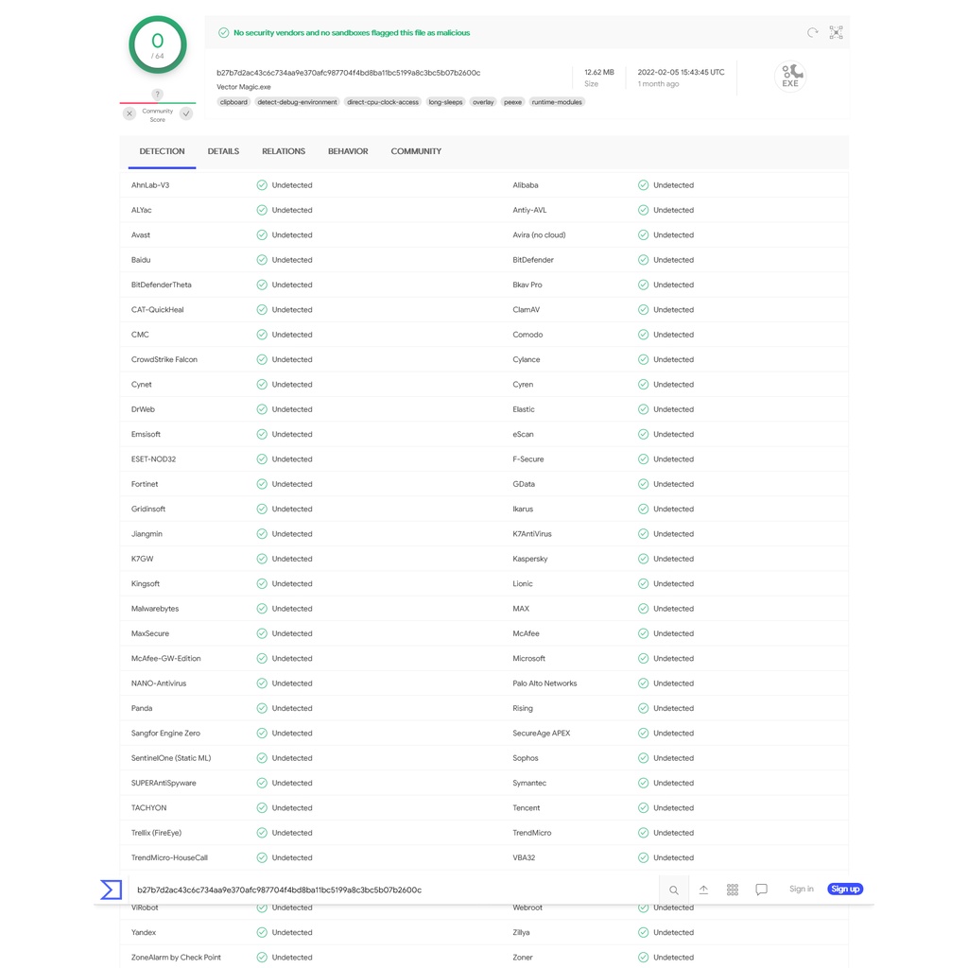Image resolution: width=968 pixels, height=968 pixels.
Task: Vote negative with the community score X
Action: (130, 113)
